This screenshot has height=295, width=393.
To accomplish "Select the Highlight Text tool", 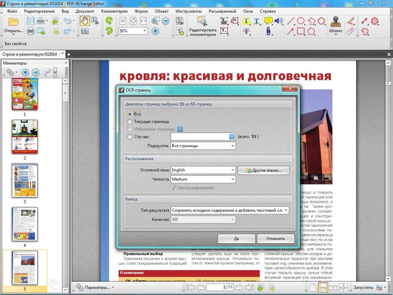I will (x=246, y=21).
